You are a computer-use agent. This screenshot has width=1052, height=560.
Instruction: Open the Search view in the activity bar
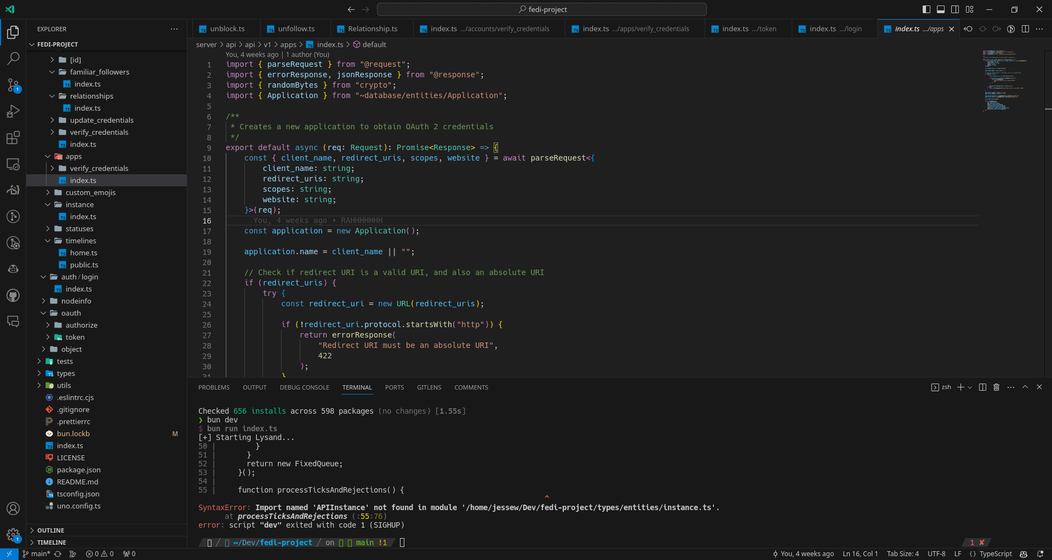pyautogui.click(x=13, y=58)
